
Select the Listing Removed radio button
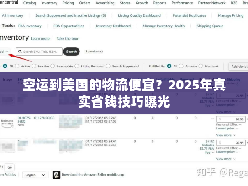click(x=77, y=66)
